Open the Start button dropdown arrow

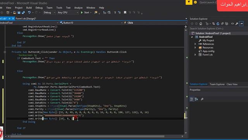[91, 12]
